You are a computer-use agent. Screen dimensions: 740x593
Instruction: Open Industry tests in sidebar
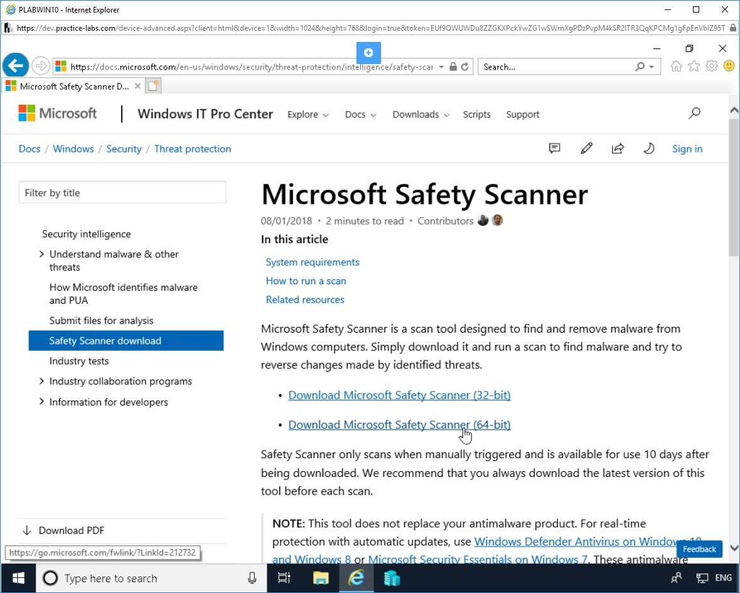pos(79,361)
